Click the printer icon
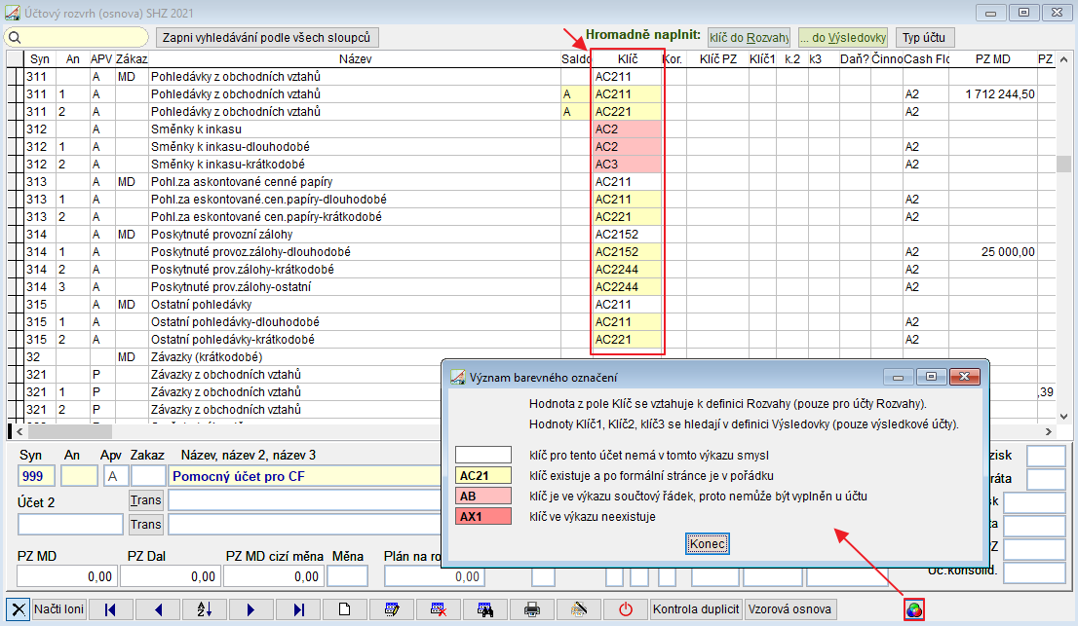The image size is (1078, 626). coord(532,609)
